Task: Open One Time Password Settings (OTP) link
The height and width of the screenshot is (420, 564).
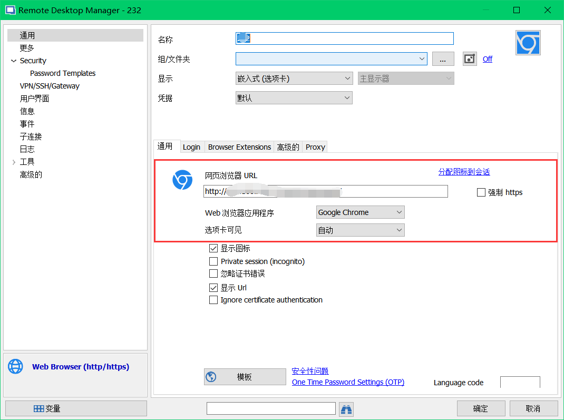Action: pos(348,382)
